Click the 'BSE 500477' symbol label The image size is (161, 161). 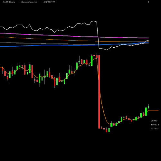point(49,2)
